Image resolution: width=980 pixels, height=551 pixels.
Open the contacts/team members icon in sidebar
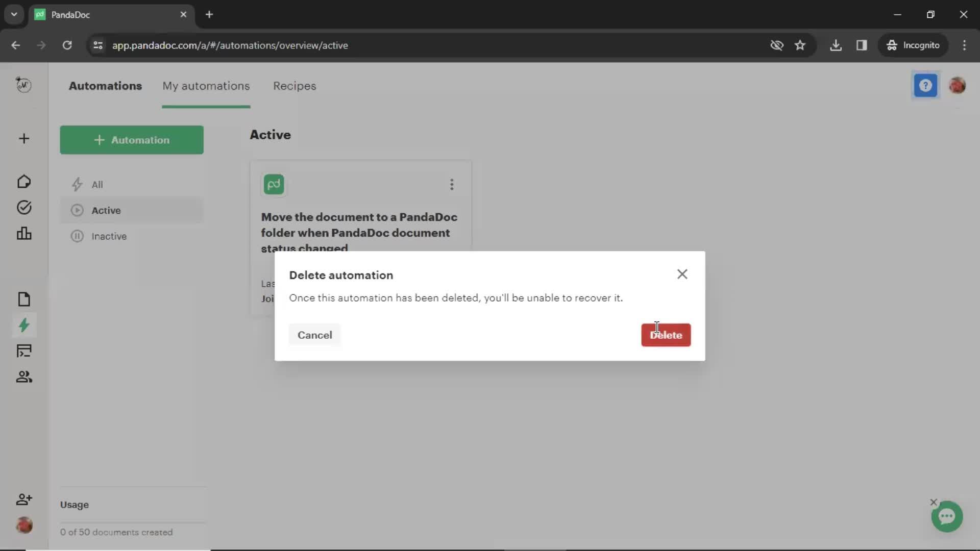coord(23,376)
